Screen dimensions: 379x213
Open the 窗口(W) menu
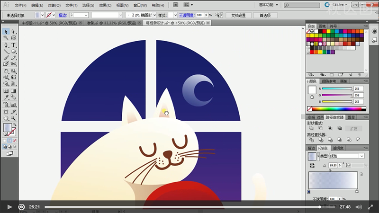click(x=140, y=5)
